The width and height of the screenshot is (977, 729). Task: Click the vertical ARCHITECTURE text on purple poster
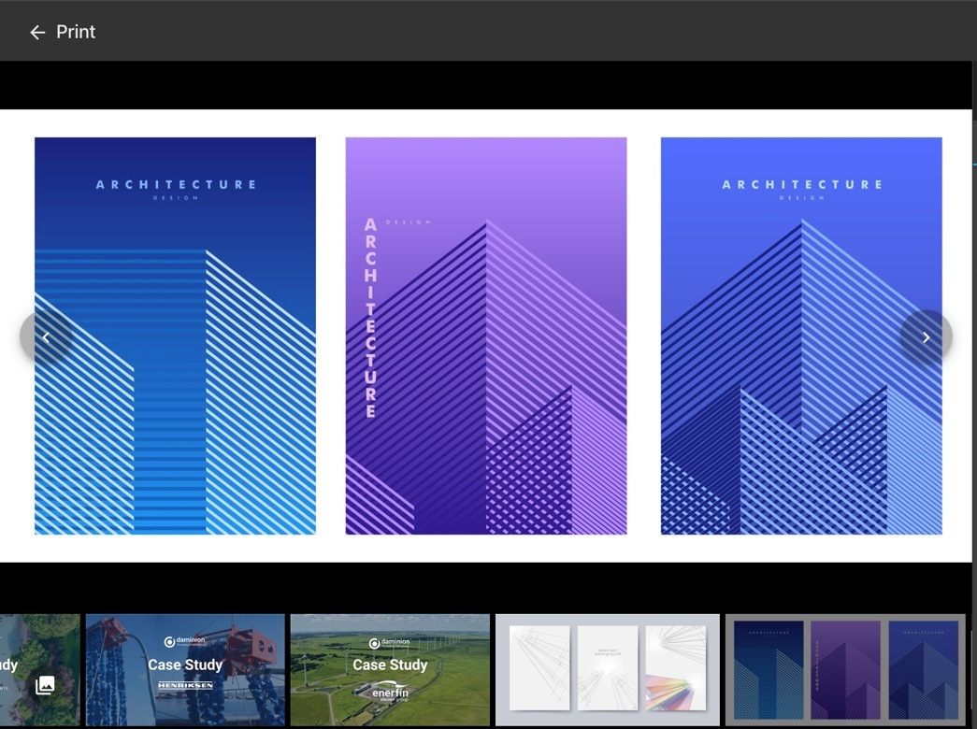[x=370, y=318]
